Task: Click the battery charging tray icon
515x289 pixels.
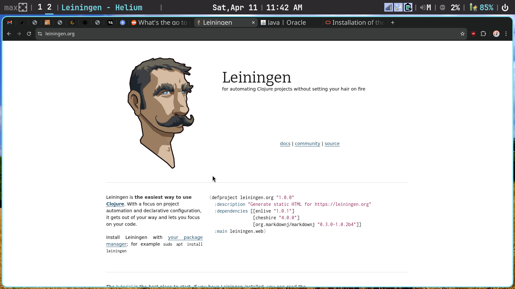Action: coord(408,7)
